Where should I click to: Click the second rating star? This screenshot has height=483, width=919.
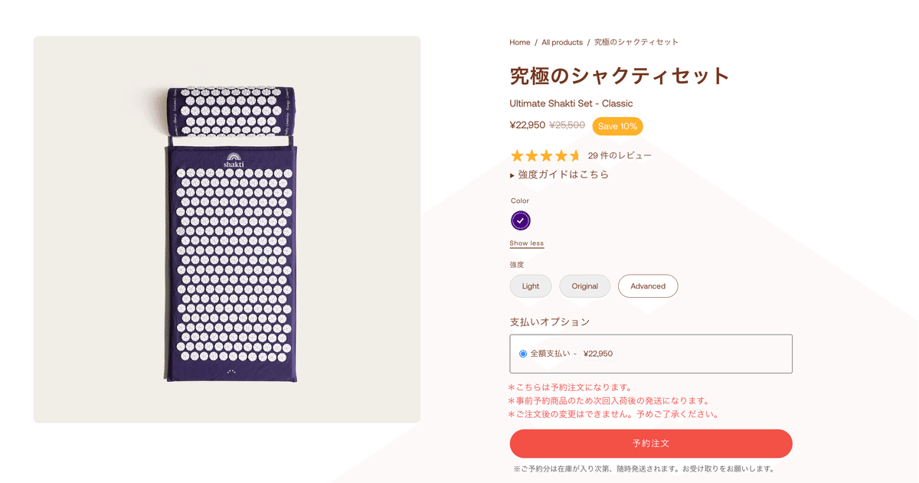[x=531, y=155]
